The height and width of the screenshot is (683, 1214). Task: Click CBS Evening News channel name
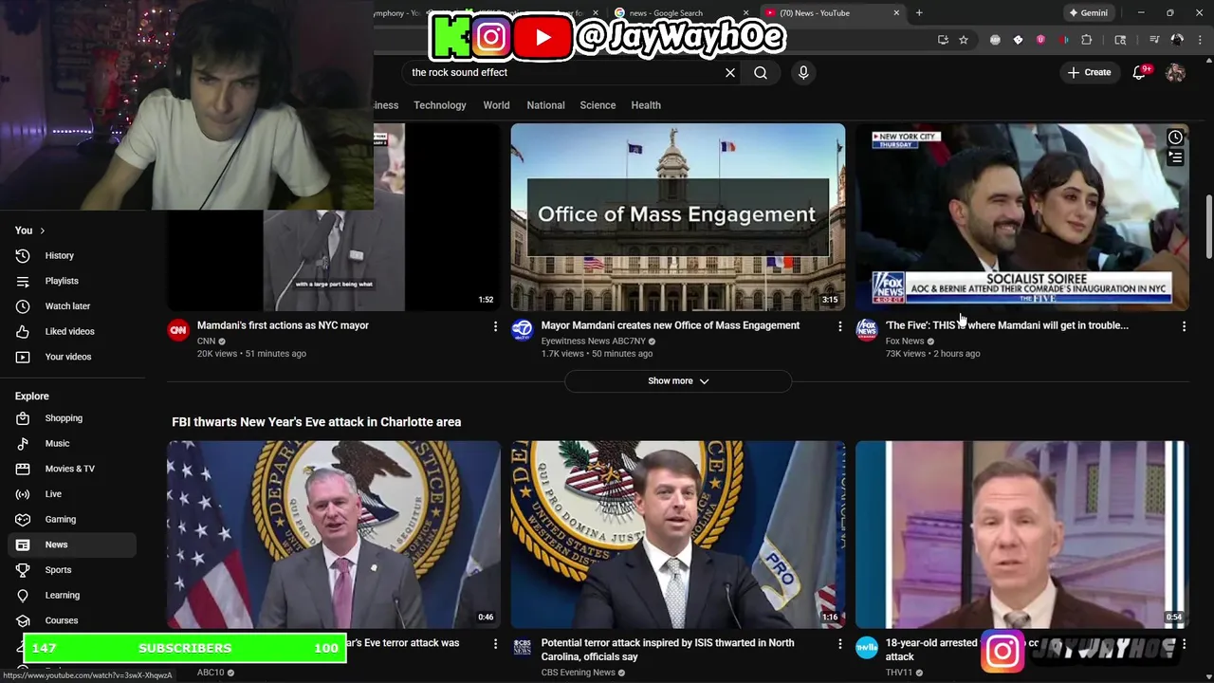579,673
